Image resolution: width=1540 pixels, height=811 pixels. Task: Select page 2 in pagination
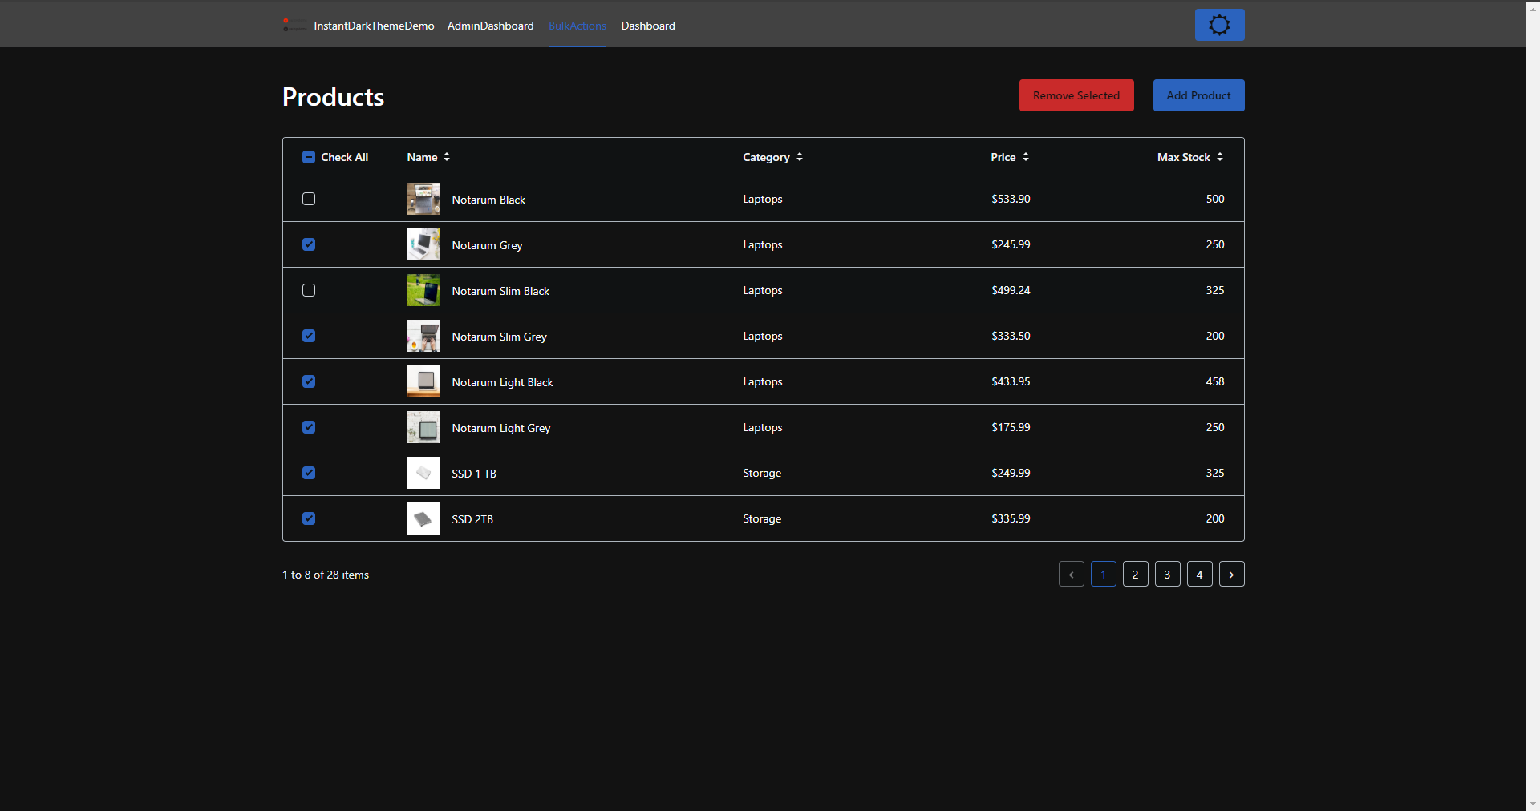(x=1135, y=574)
